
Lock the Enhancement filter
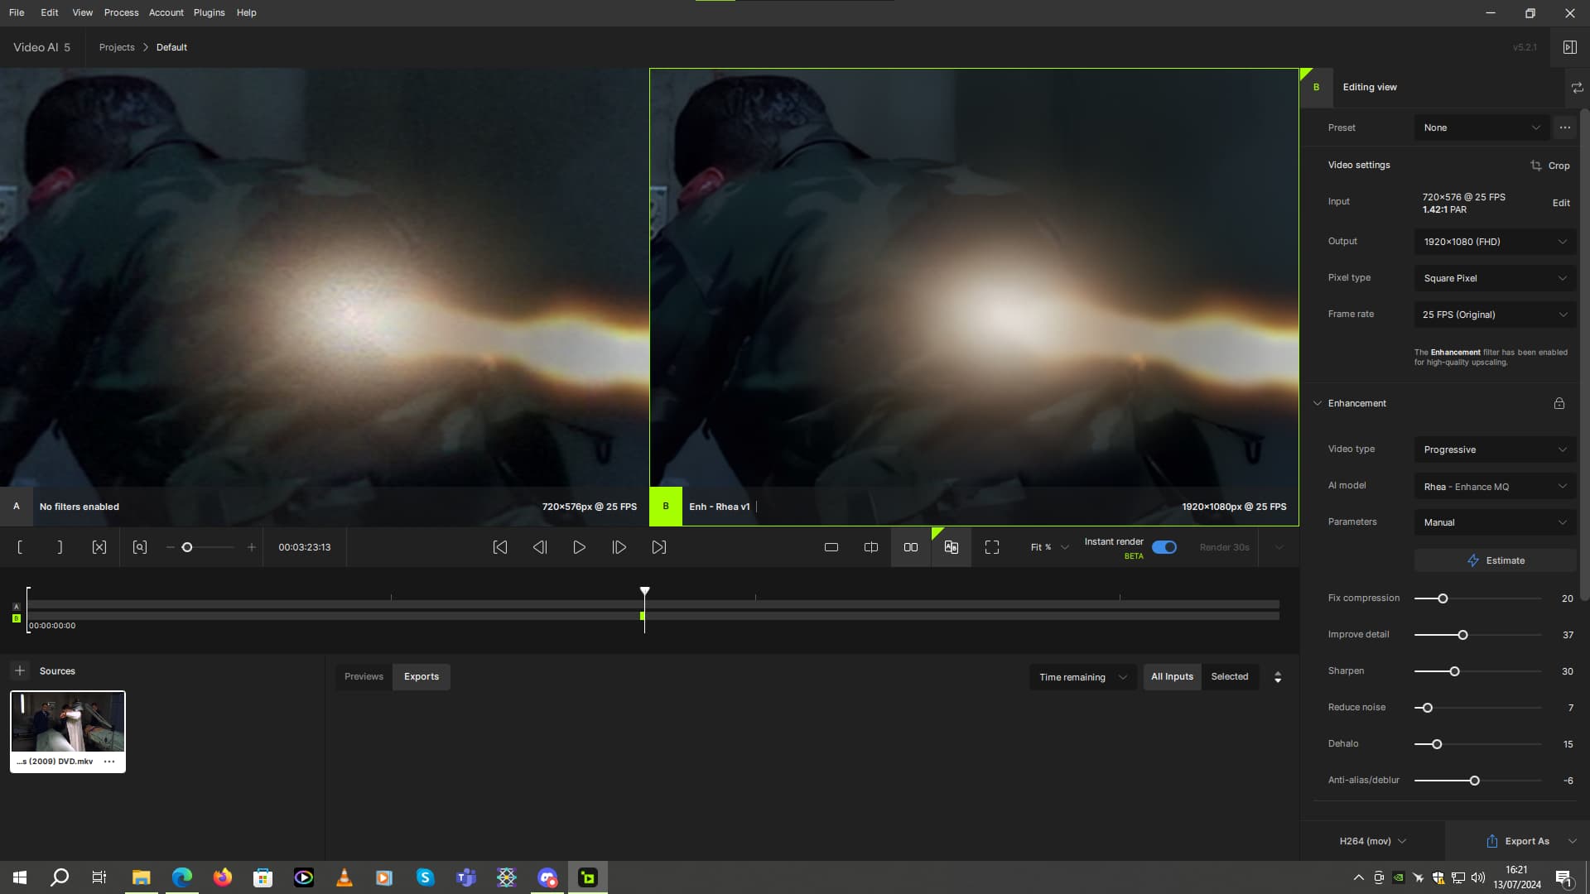(x=1559, y=403)
